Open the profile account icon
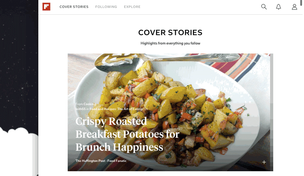304x176 pixels. [x=294, y=7]
